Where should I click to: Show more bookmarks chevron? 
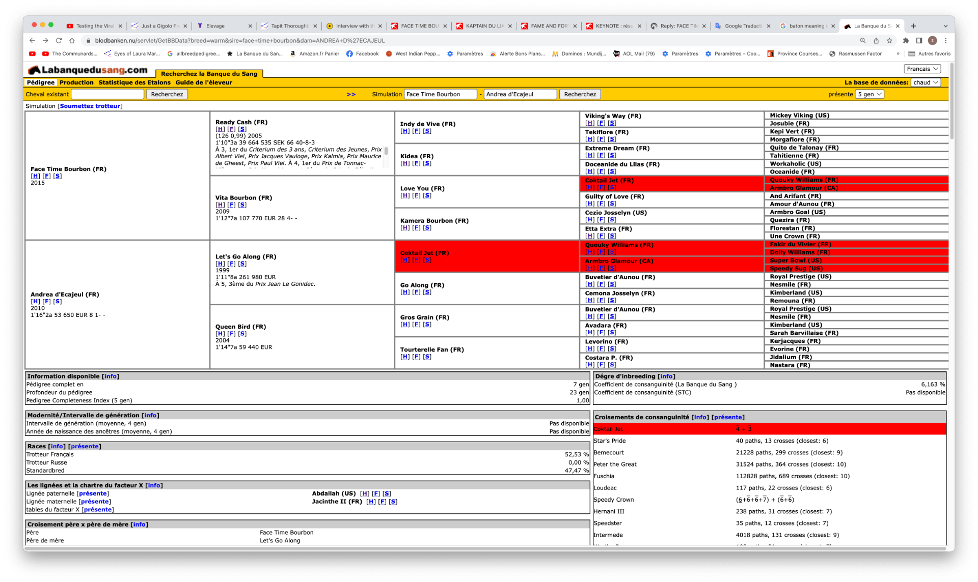(x=898, y=53)
